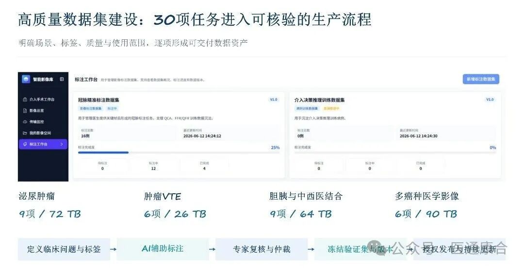Click the 影像总览 document icon
The width and height of the screenshot is (524, 269).
point(25,111)
